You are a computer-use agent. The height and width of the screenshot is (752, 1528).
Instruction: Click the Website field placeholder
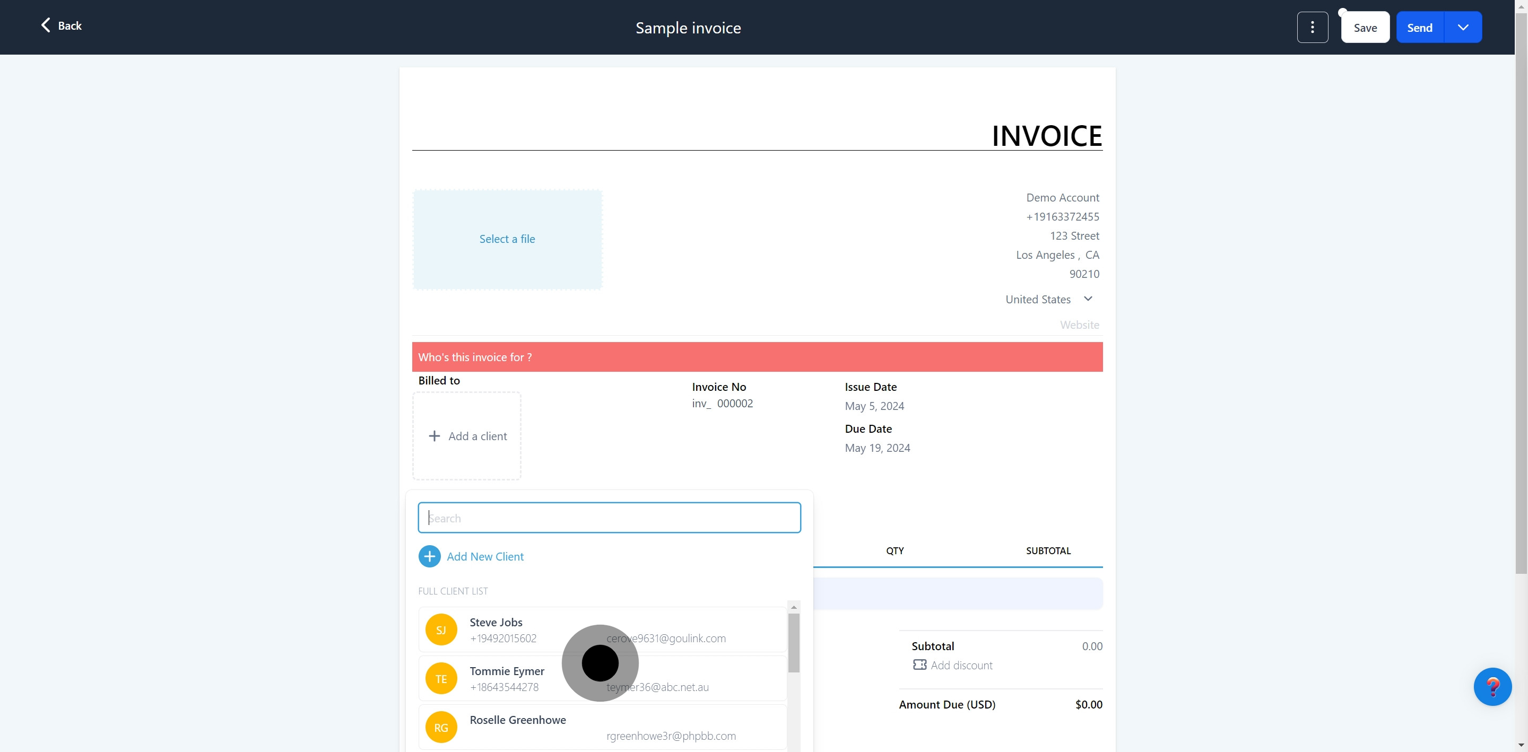[1079, 325]
